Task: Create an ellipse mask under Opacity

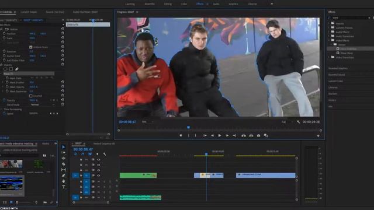Action: [5, 69]
